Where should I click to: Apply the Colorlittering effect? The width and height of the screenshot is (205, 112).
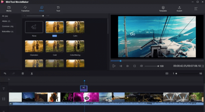(75, 46)
